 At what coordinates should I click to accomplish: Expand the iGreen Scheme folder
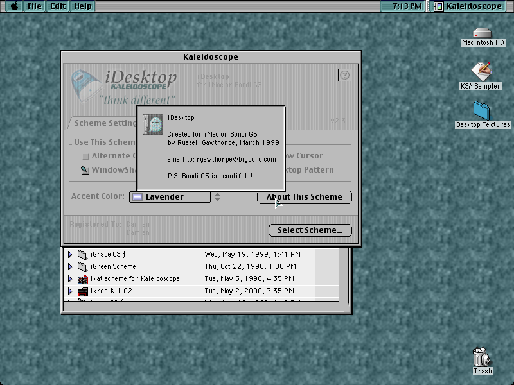pos(70,266)
